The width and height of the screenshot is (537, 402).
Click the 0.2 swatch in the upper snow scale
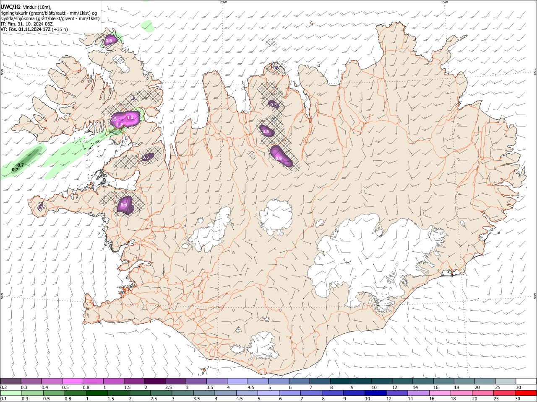pyautogui.click(x=10, y=381)
